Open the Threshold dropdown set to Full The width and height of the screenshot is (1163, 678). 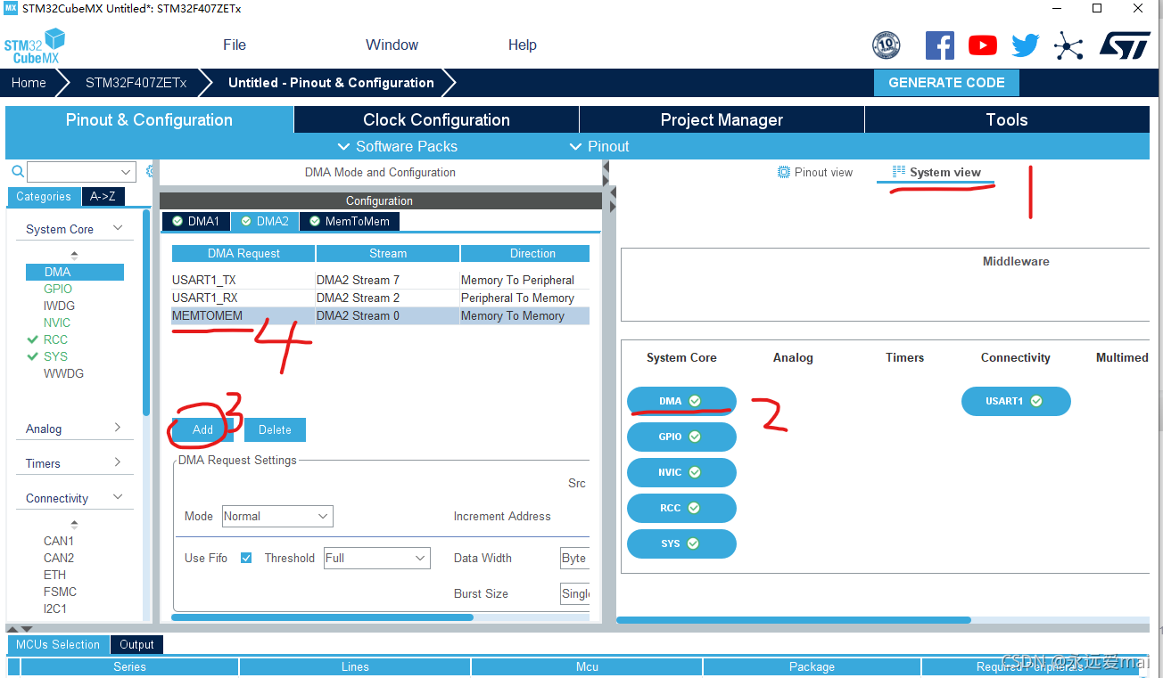376,558
